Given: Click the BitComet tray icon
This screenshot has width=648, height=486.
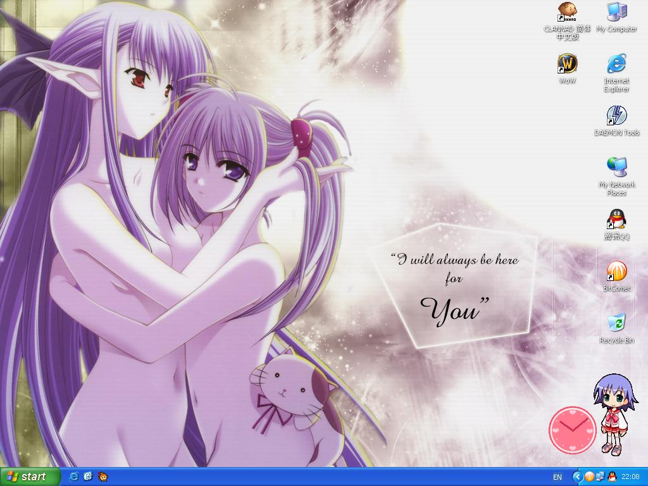Looking at the screenshot, I should (589, 477).
